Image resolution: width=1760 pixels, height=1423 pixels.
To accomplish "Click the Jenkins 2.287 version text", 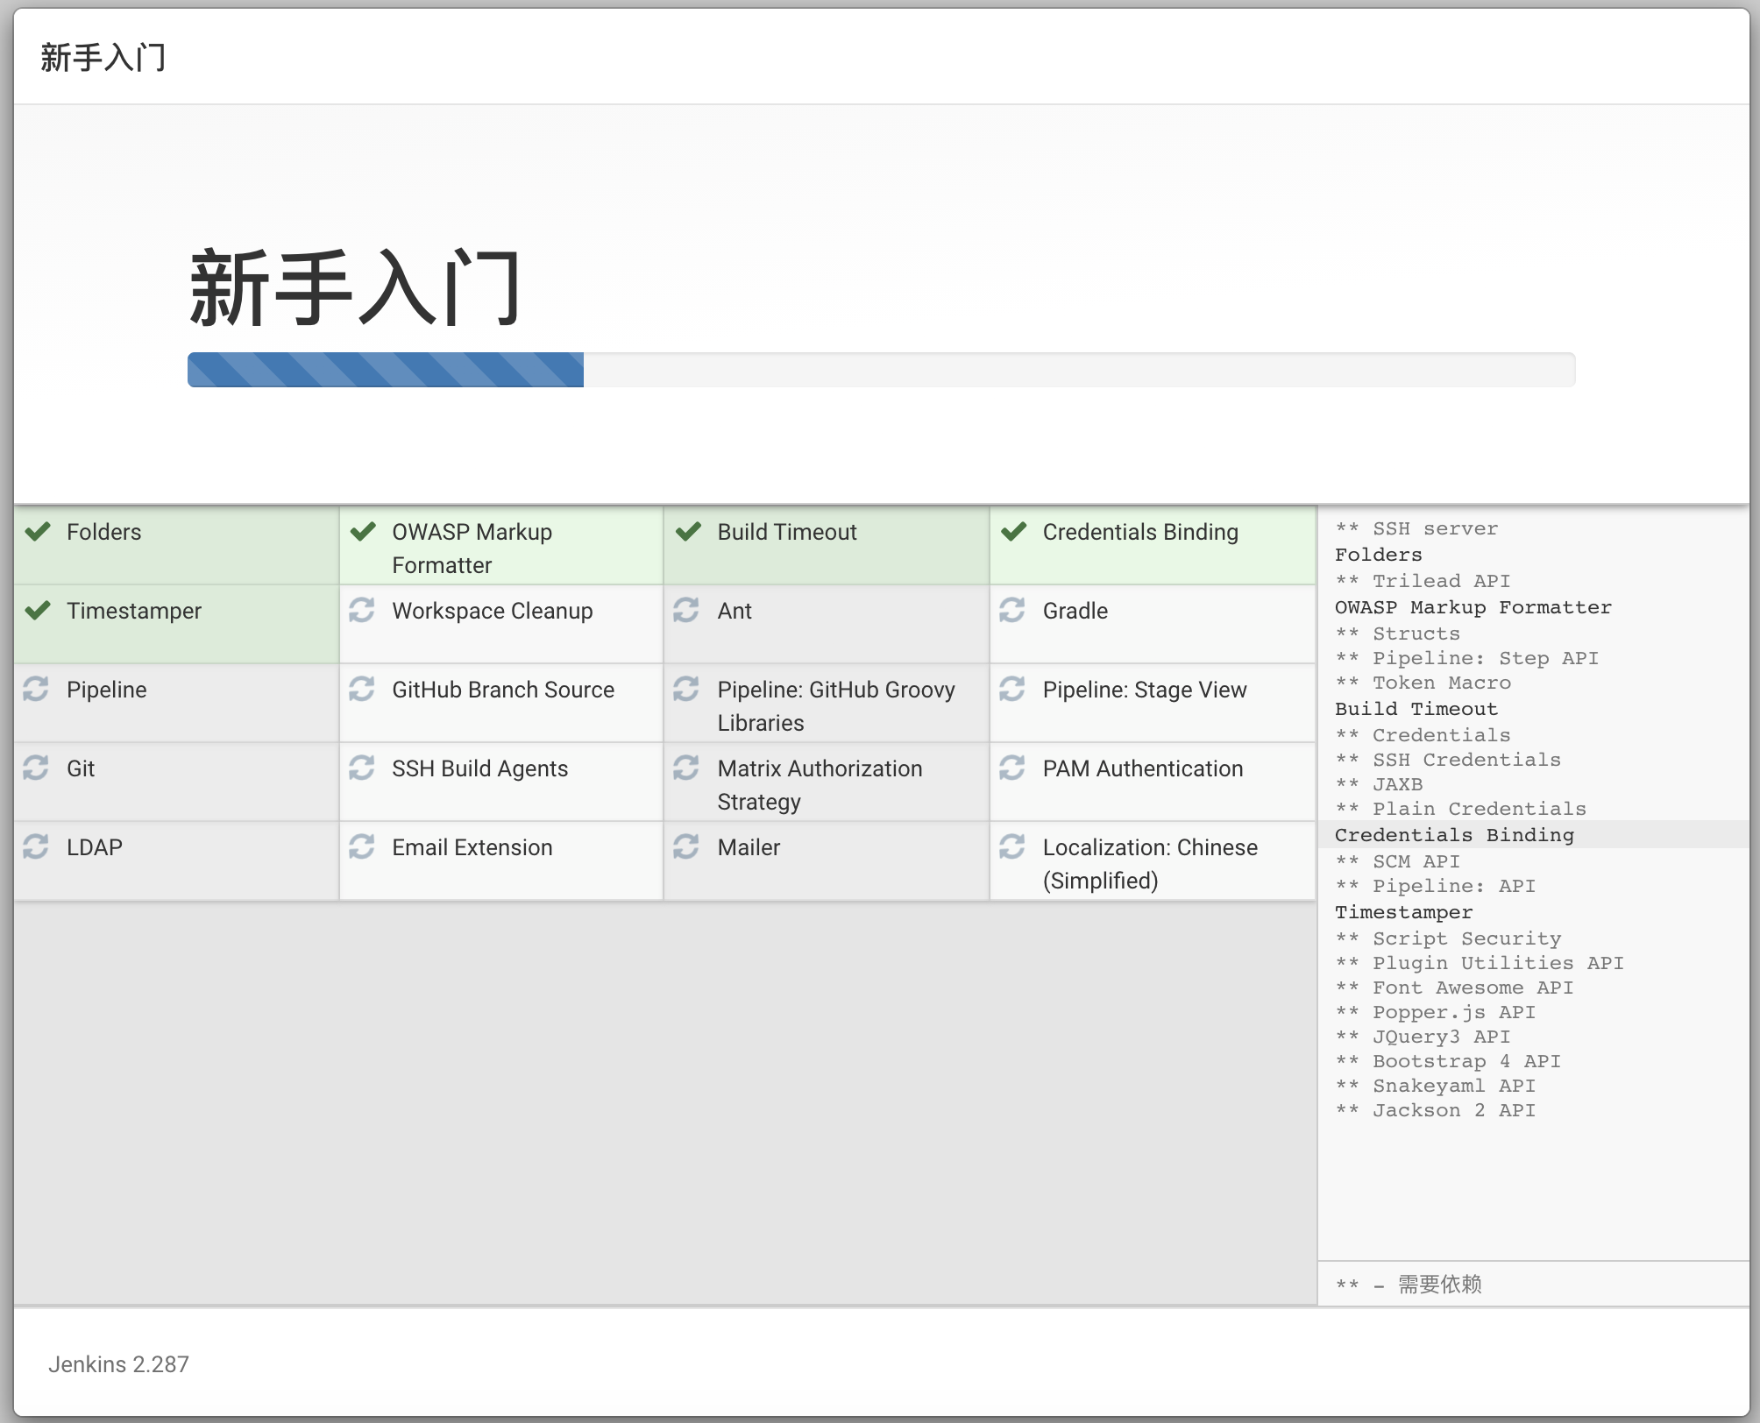I will (118, 1364).
